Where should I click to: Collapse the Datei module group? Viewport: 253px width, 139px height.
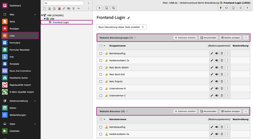[x=35, y=124]
